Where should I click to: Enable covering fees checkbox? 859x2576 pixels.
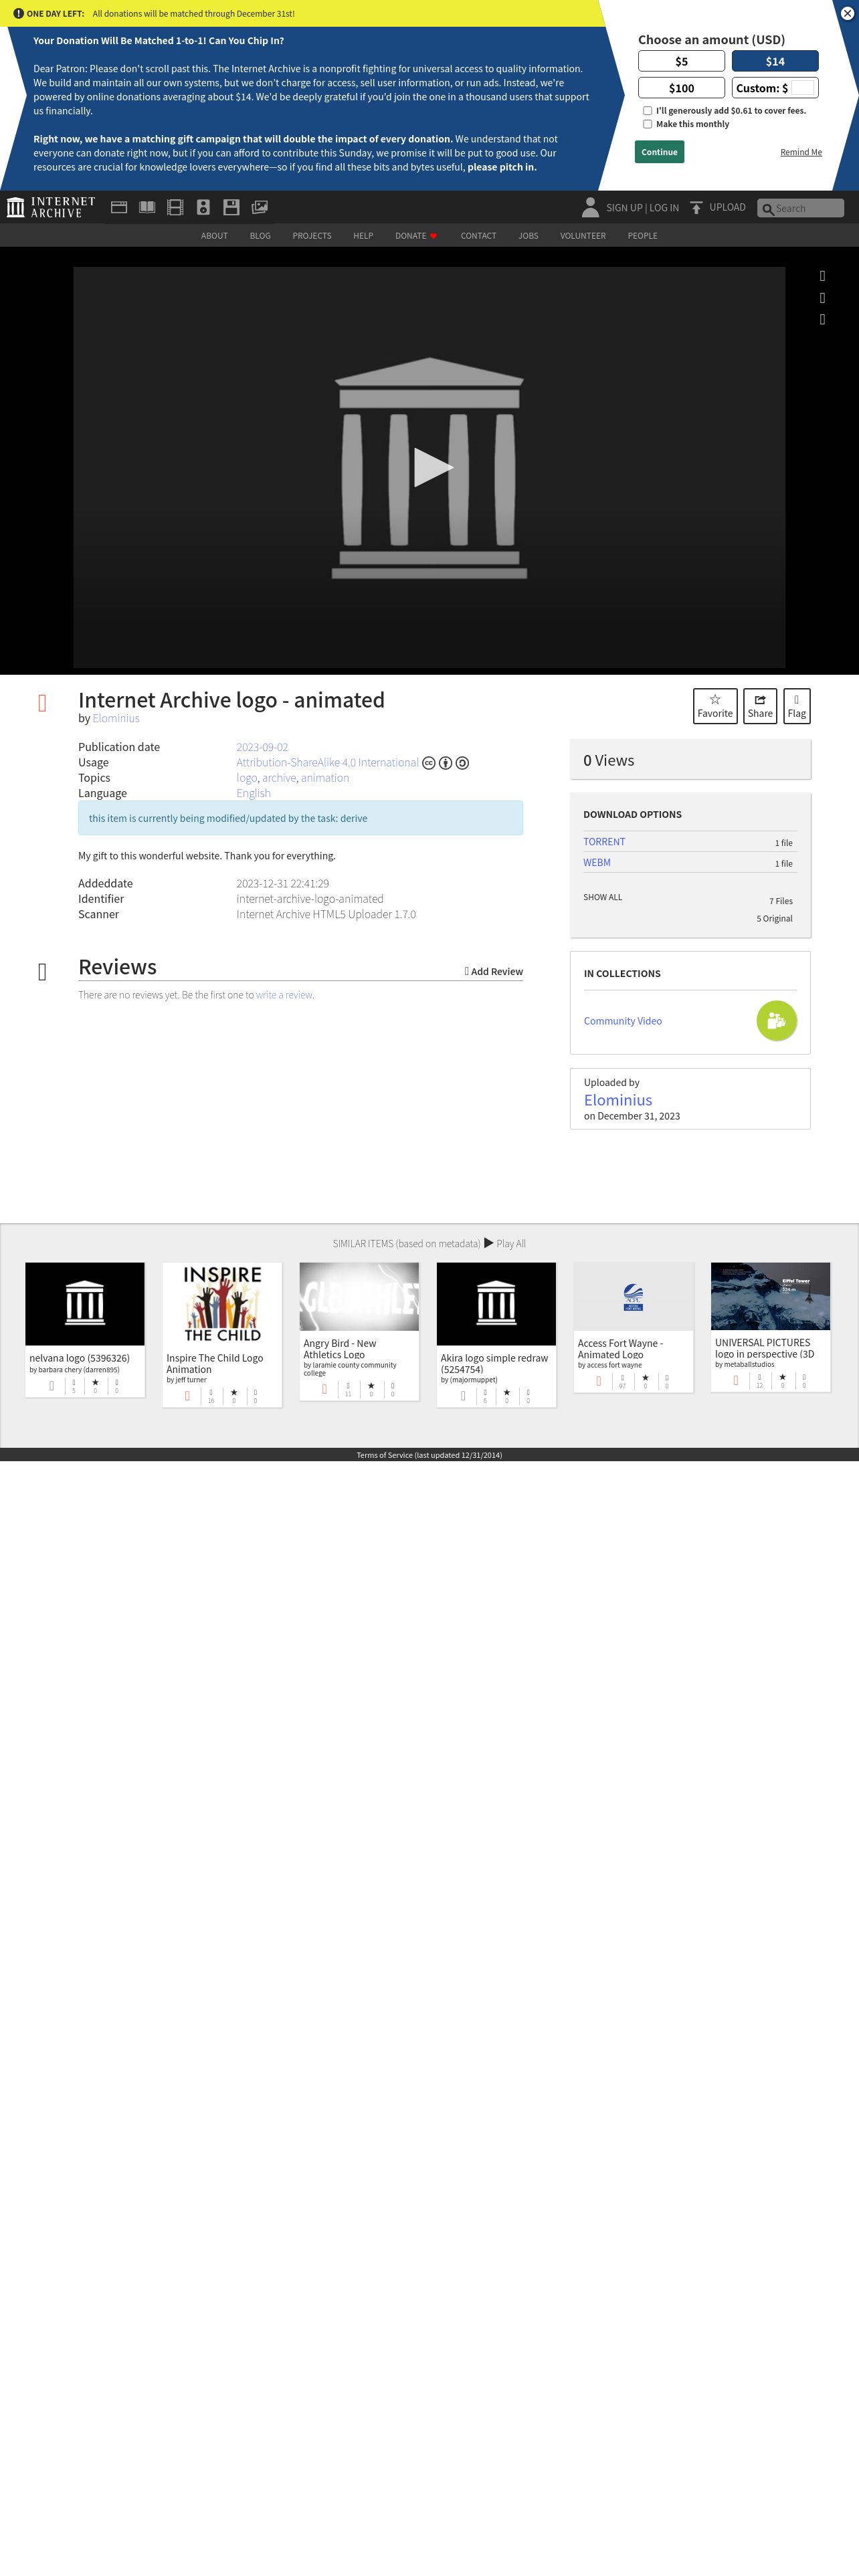tap(647, 111)
